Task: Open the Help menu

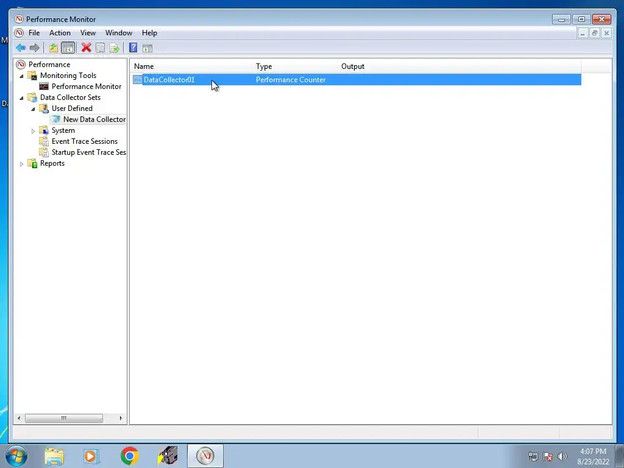Action: click(149, 33)
